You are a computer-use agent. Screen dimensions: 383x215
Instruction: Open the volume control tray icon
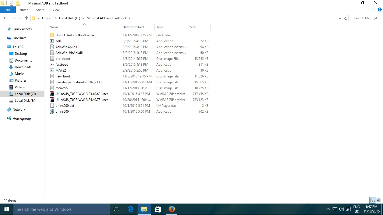341,209
